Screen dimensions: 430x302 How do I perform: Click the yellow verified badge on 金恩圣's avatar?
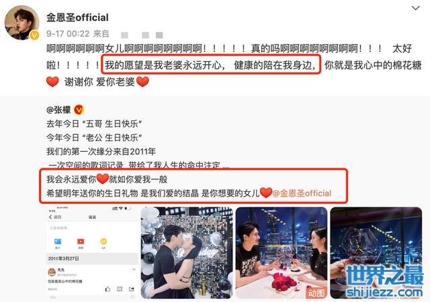click(34, 35)
